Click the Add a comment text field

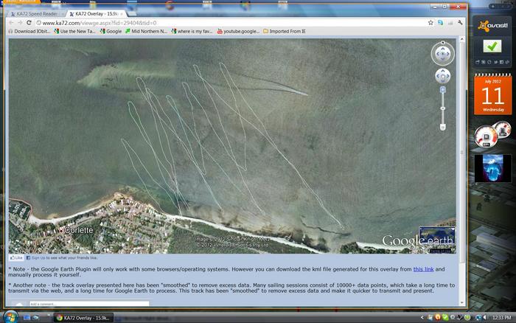88,304
